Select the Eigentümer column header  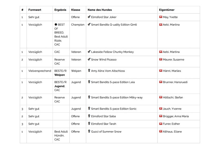click(167, 10)
